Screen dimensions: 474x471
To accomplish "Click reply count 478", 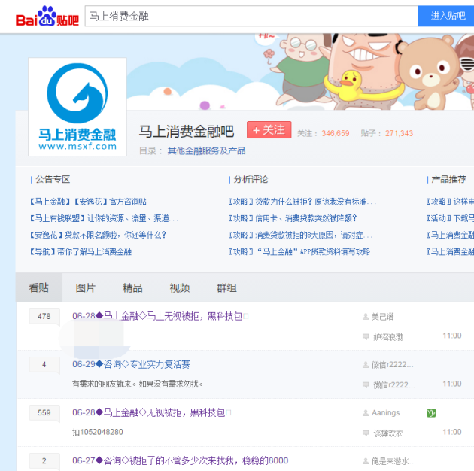I will [x=44, y=316].
